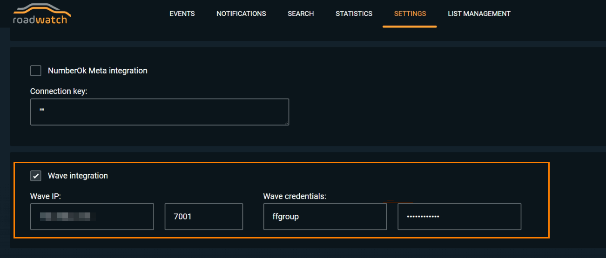This screenshot has width=606, height=258.
Task: Enable the NumberOk Meta integration checkbox
Action: click(36, 71)
